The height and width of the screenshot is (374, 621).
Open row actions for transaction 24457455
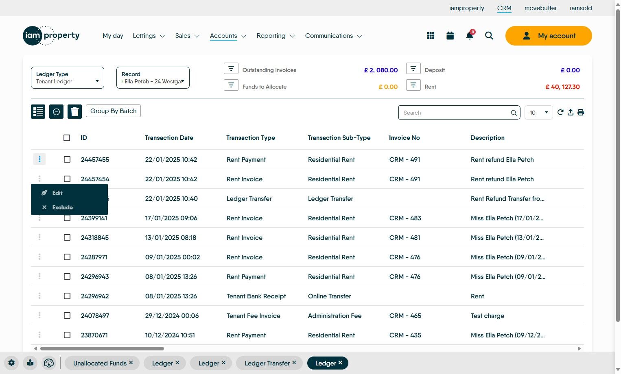pyautogui.click(x=39, y=159)
